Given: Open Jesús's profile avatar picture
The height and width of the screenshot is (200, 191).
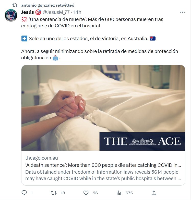Looking at the screenshot, I should pos(11,15).
